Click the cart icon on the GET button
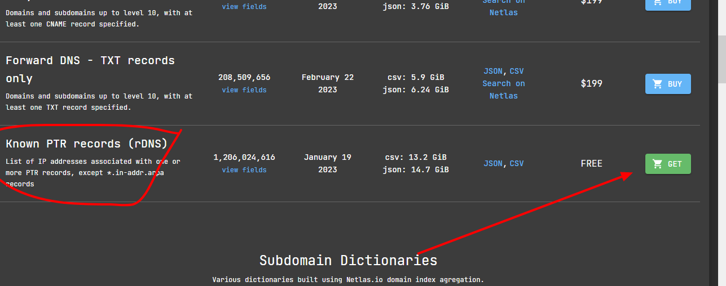 [x=657, y=164]
